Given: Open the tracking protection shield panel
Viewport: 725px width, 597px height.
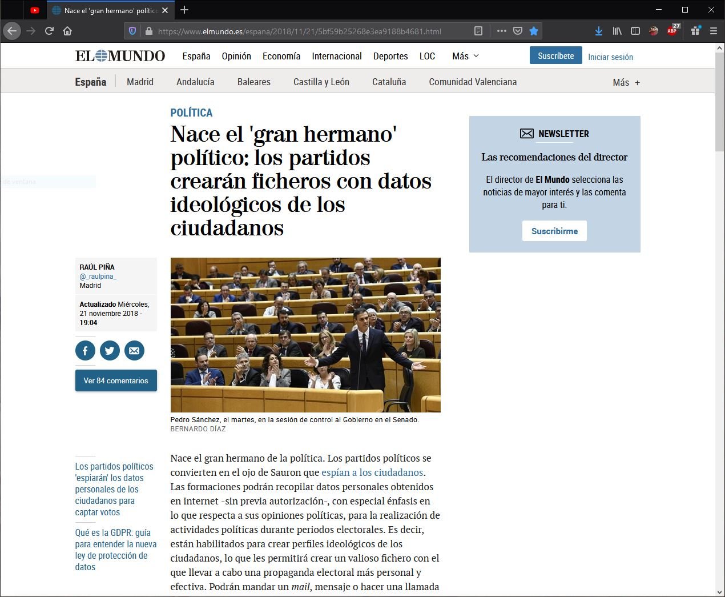Looking at the screenshot, I should click(132, 31).
